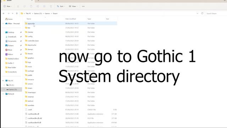Click the Copy icon in toolbar
227x128 pixels.
(x=24, y=6)
